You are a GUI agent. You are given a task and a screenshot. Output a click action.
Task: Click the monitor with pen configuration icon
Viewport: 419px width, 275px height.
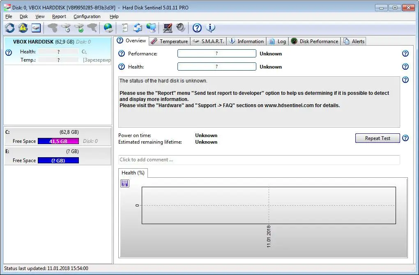pos(168,28)
